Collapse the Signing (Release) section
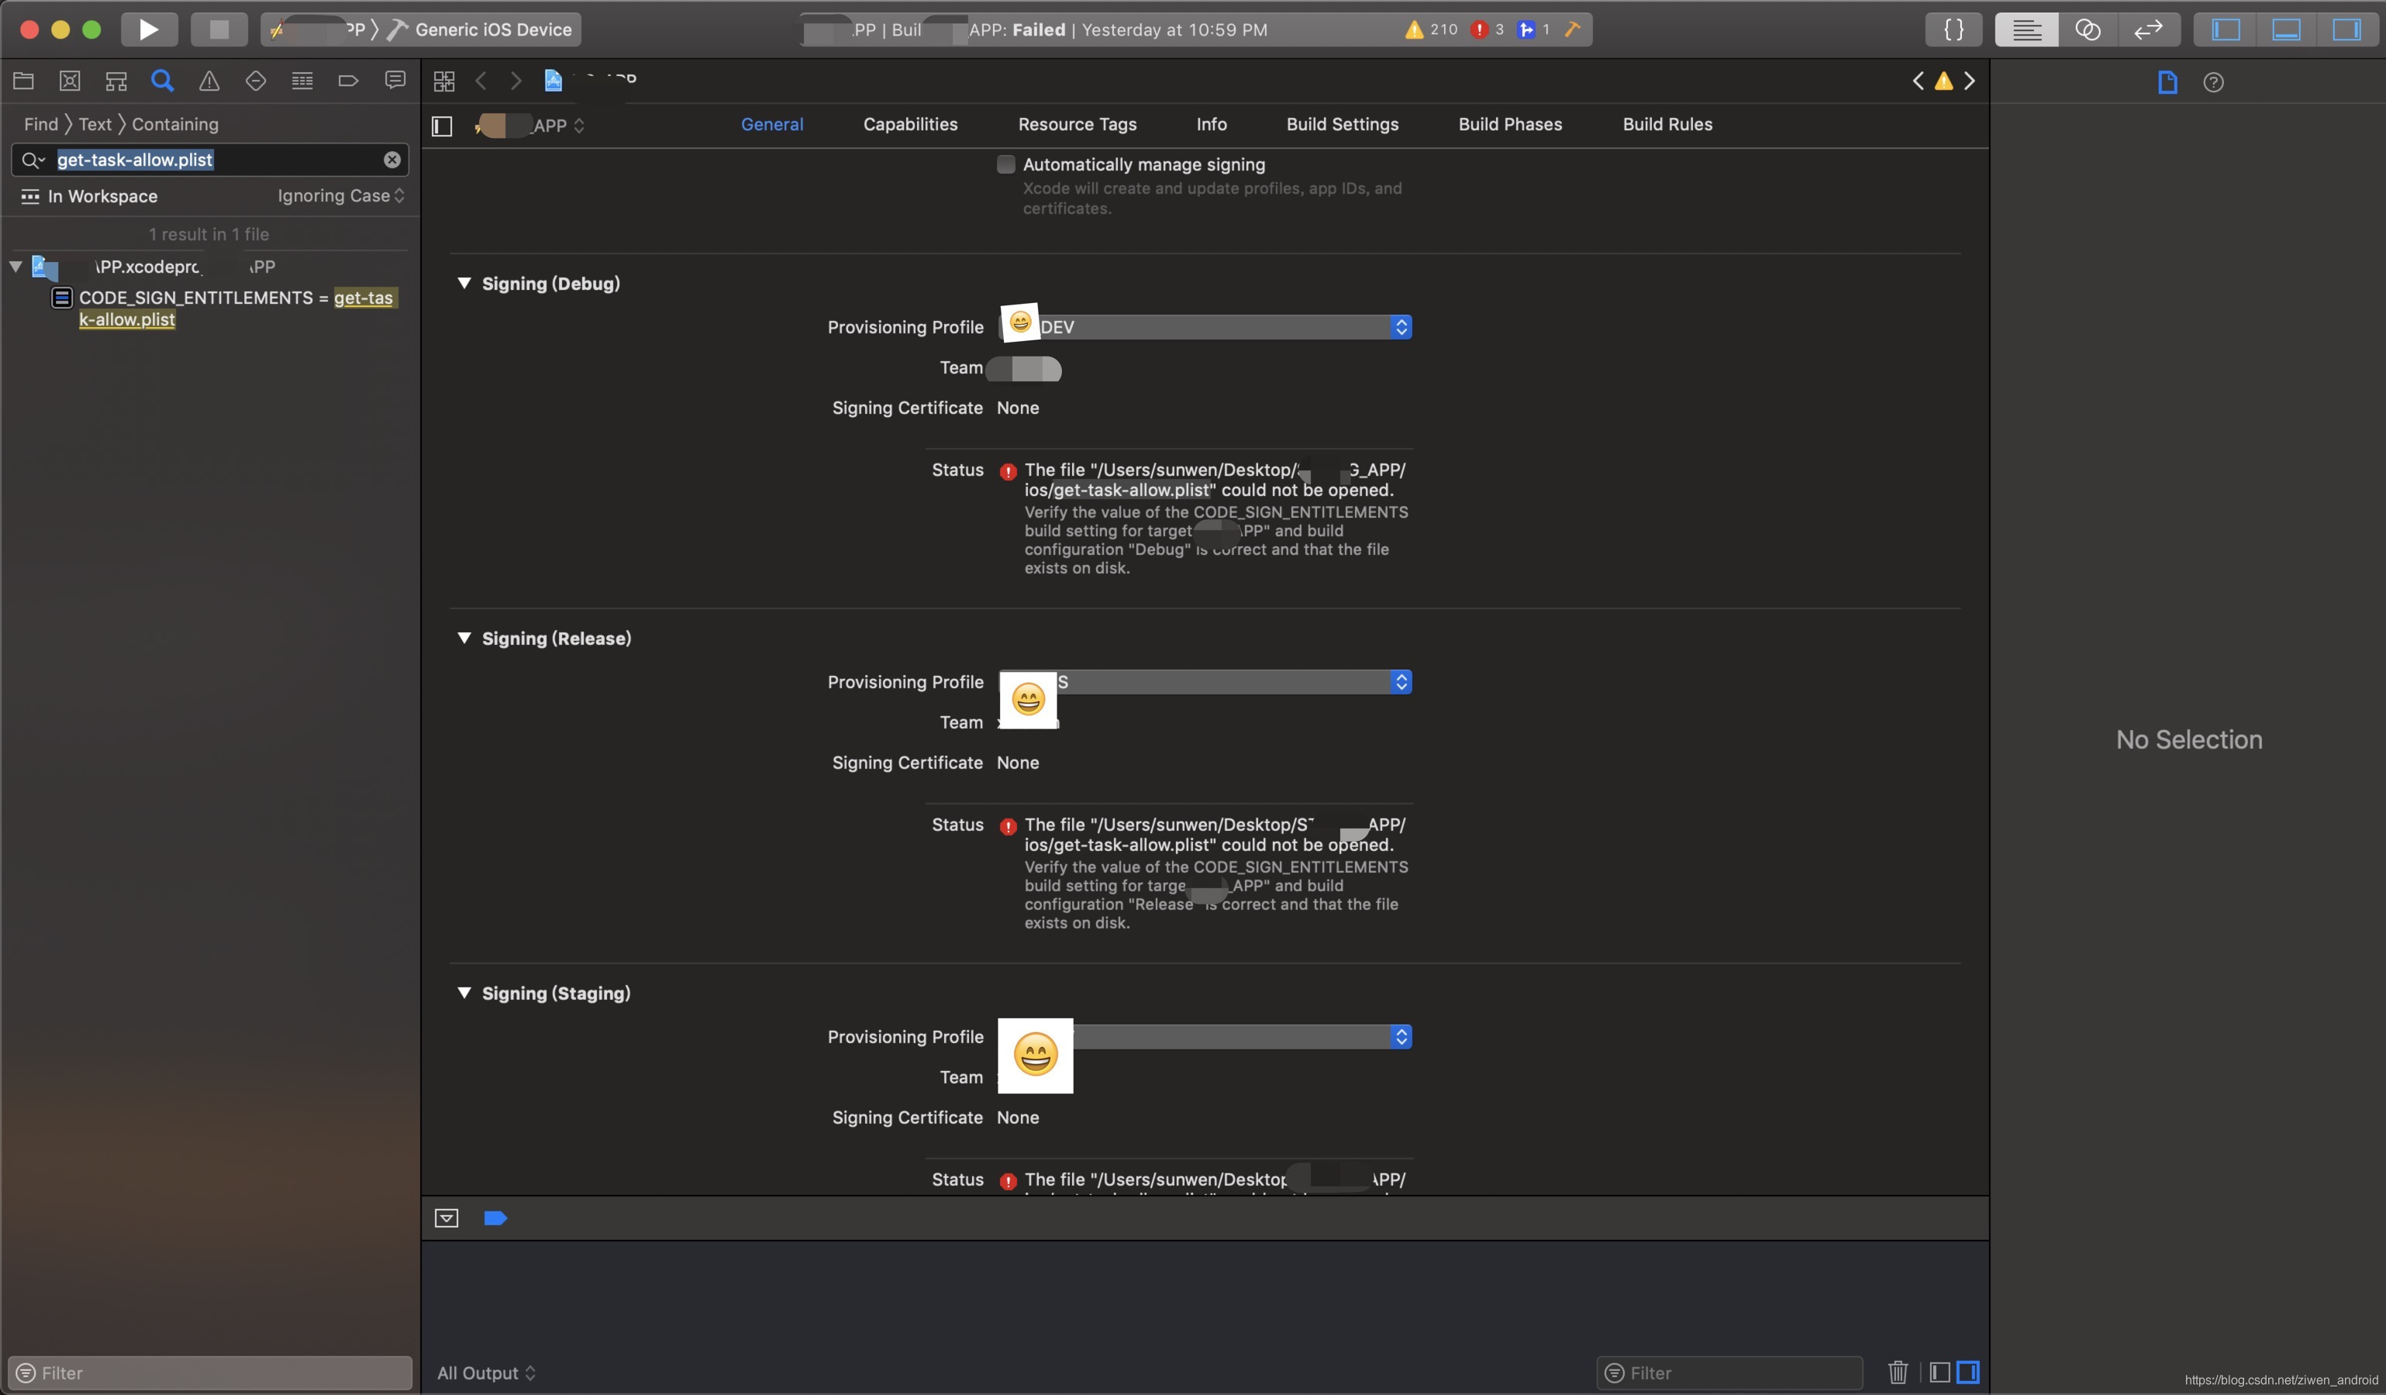This screenshot has width=2386, height=1395. click(x=464, y=638)
